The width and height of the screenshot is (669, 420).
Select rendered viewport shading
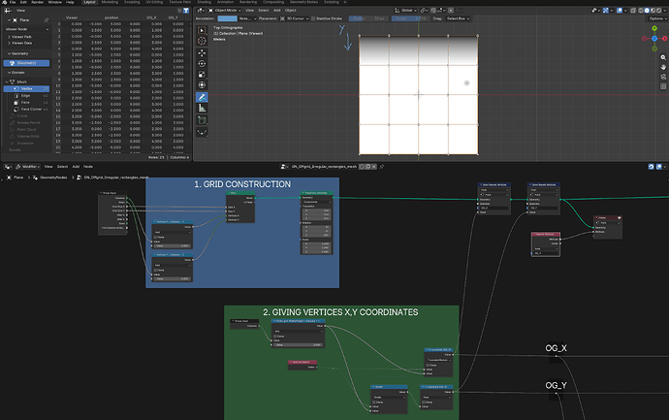658,11
